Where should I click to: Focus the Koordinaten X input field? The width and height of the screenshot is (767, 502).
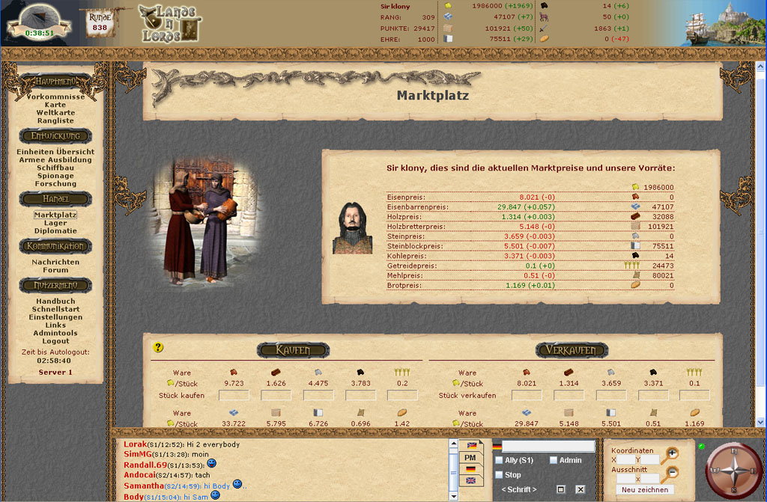point(625,460)
